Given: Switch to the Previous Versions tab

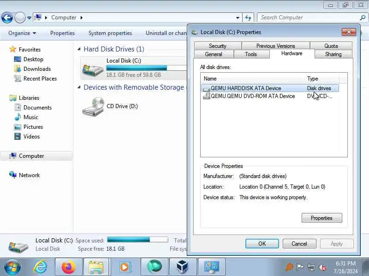Looking at the screenshot, I should pos(275,46).
